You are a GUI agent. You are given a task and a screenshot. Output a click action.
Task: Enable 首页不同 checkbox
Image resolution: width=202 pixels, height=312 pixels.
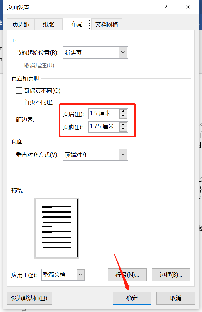coord(19,102)
